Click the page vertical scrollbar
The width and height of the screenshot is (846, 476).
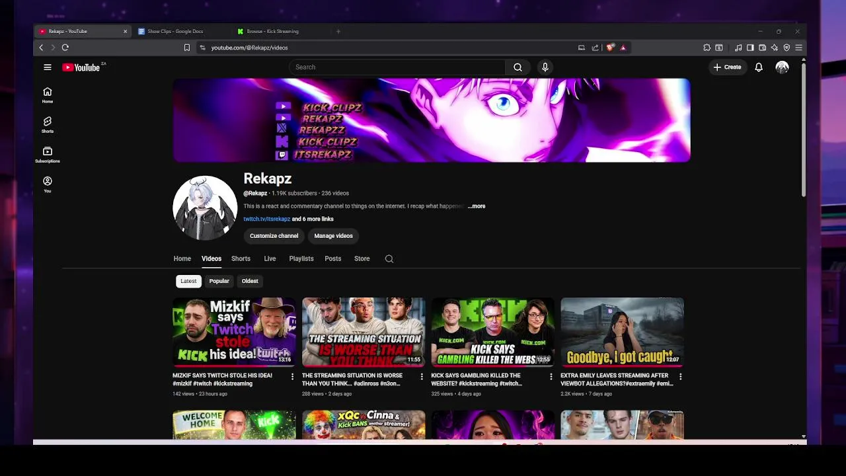(x=803, y=130)
